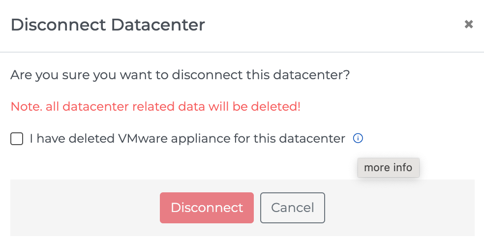
Task: Close the Disconnect Datacenter dialog with X
Action: [x=469, y=24]
